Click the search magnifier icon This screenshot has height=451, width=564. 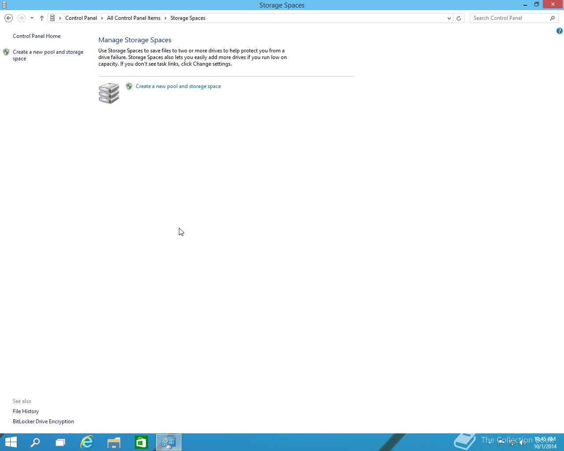pyautogui.click(x=553, y=18)
